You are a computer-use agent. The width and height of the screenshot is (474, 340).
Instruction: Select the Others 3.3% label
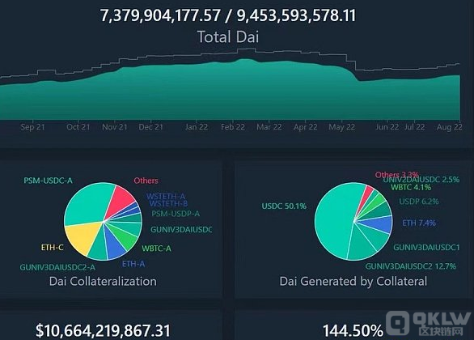point(396,175)
